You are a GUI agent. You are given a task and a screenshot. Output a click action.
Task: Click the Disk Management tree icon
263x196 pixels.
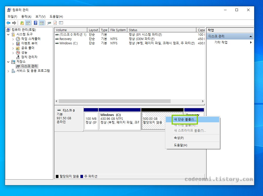[x=18, y=66]
